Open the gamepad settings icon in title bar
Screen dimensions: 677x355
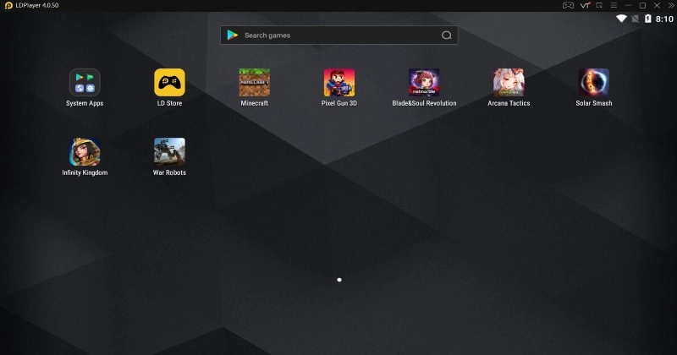tap(568, 6)
